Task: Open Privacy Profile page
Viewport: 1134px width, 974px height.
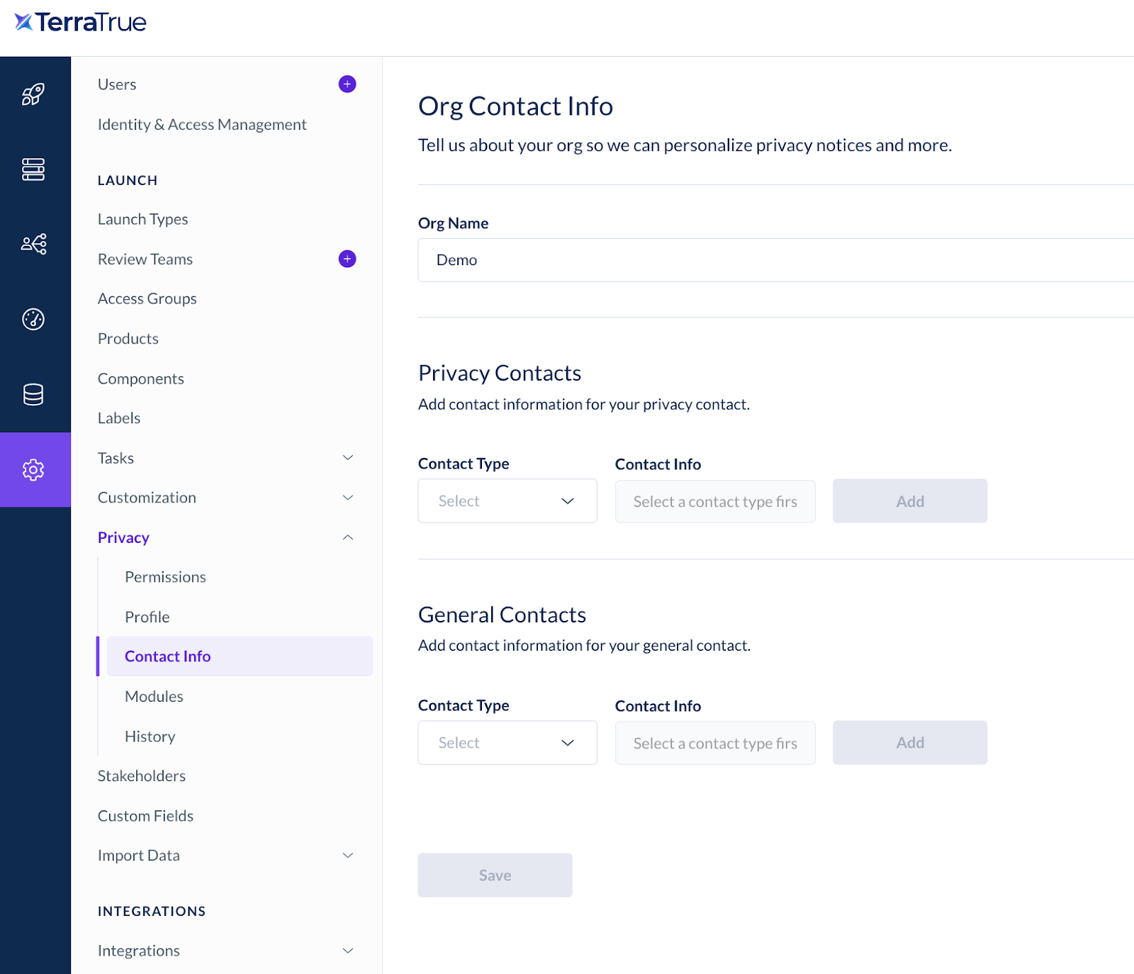Action: point(147,617)
